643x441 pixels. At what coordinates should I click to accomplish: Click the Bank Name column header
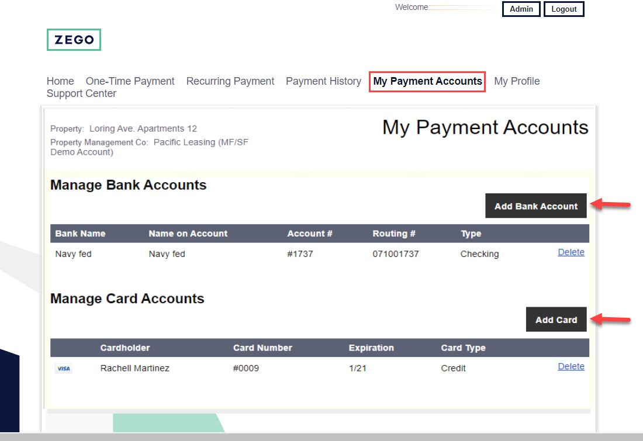(x=80, y=233)
